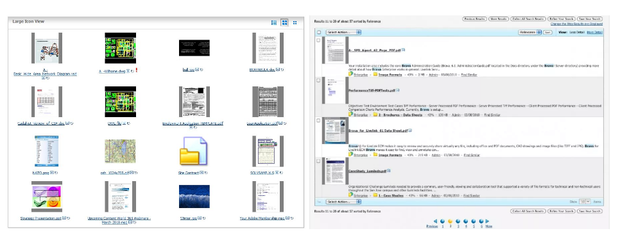Viewport: 618px width, 240px height.
Task: Open the Relevance sort dropdown
Action: (529, 32)
